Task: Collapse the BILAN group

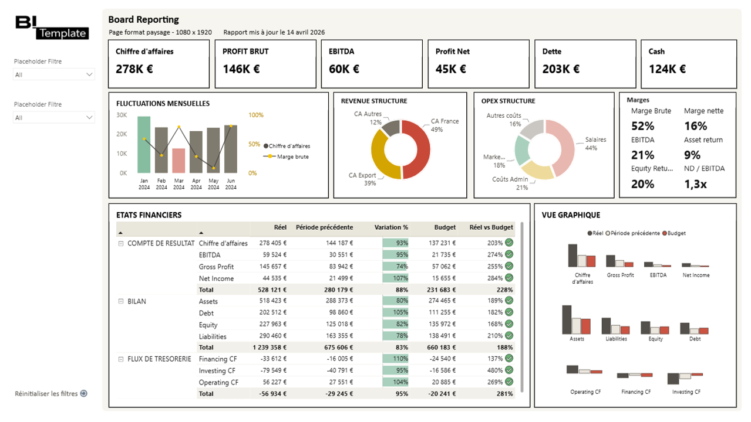Action: click(121, 301)
